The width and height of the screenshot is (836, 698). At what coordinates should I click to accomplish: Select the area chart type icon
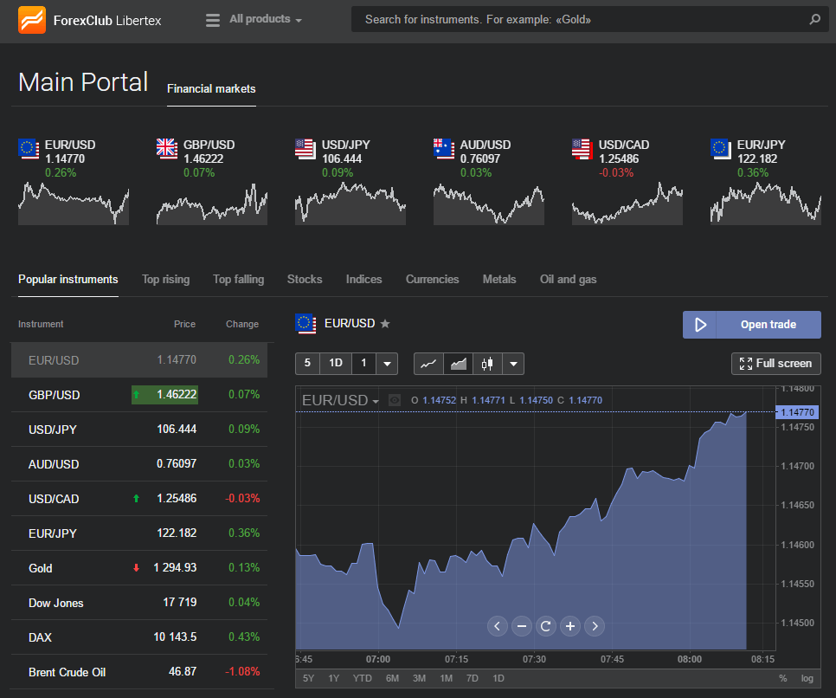click(x=458, y=364)
